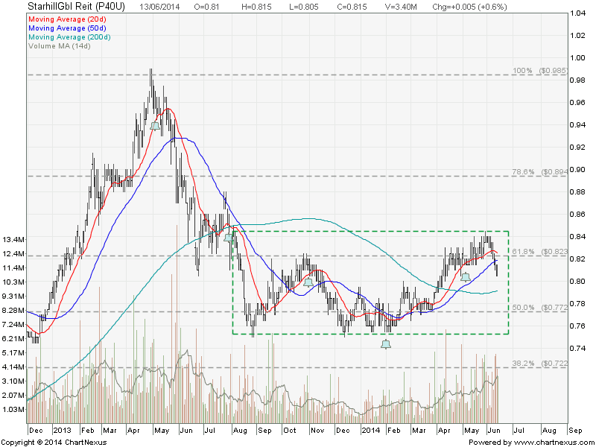Viewport: 596px width, 447px height.
Task: Click the 2.07M volume axis label
Action: tap(14, 395)
